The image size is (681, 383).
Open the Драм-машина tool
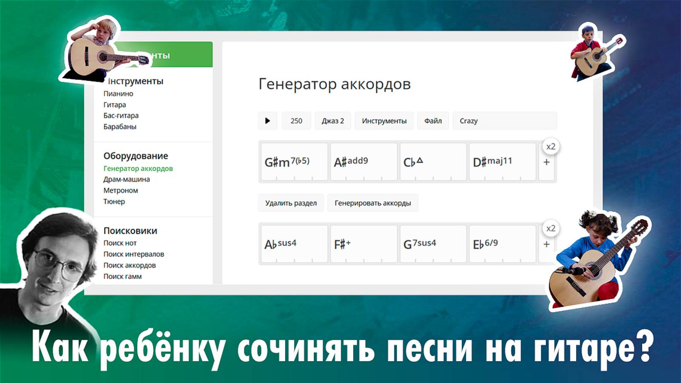126,180
